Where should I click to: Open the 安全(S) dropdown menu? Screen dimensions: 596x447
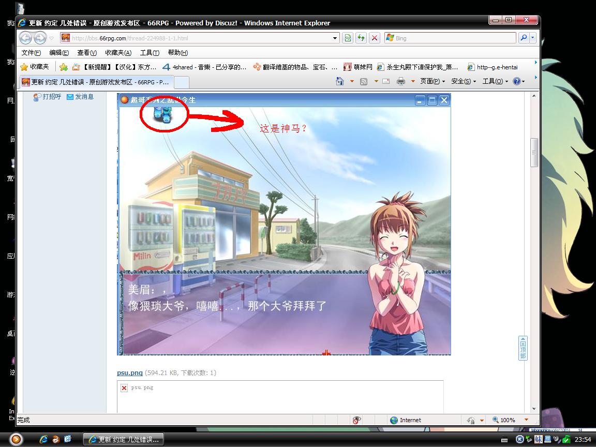tap(464, 81)
